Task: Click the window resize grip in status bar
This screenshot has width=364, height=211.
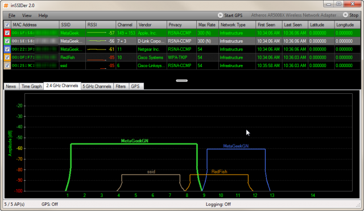Action: (358, 205)
